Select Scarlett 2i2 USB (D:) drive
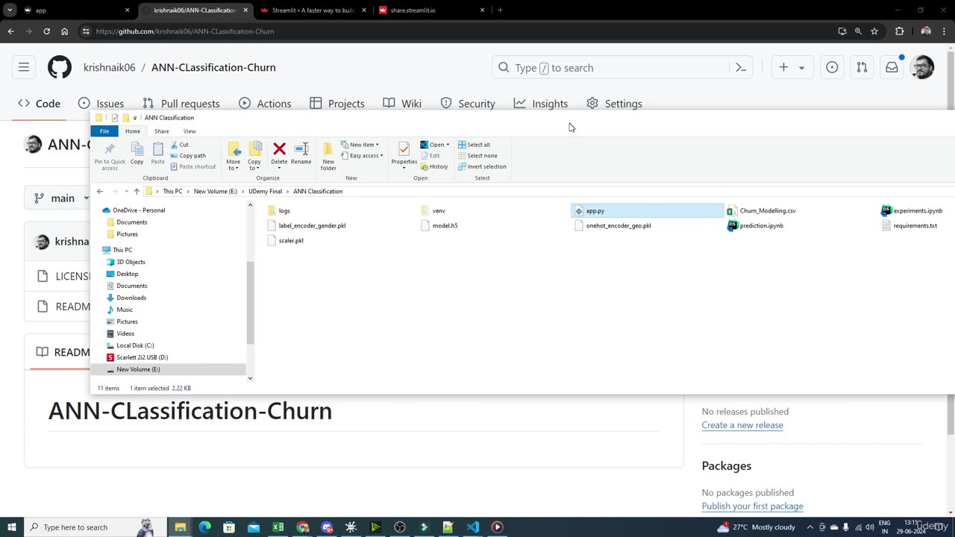Image resolution: width=955 pixels, height=537 pixels. 142,357
